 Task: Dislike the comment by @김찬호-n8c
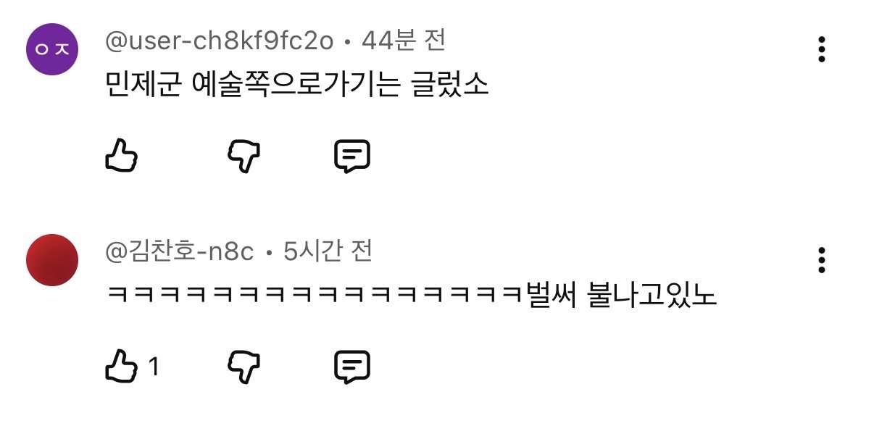tap(244, 367)
